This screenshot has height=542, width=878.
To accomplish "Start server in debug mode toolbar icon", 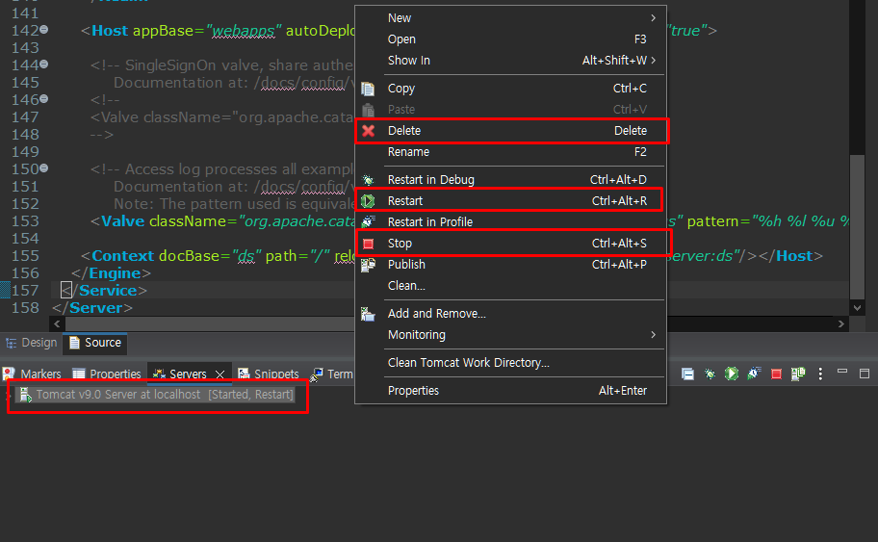I will coord(710,374).
